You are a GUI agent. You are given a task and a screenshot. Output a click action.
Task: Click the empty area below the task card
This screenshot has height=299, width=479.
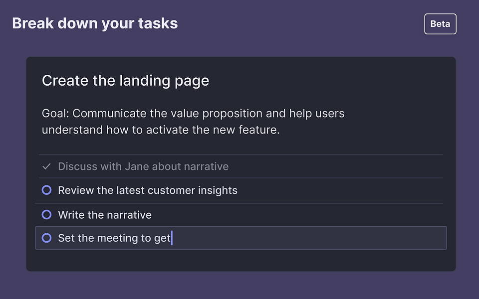(x=239, y=287)
